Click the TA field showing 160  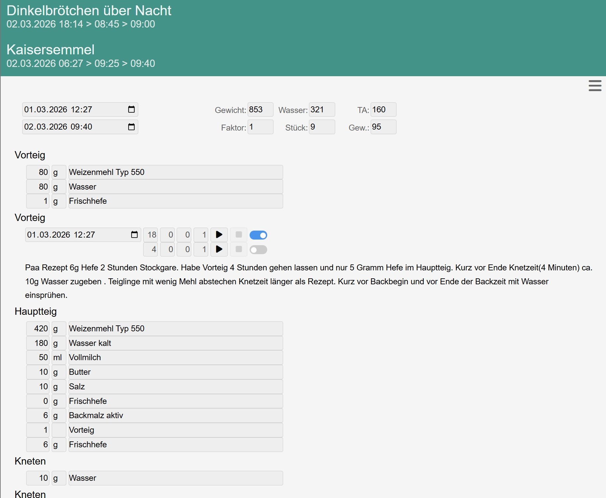click(x=383, y=109)
